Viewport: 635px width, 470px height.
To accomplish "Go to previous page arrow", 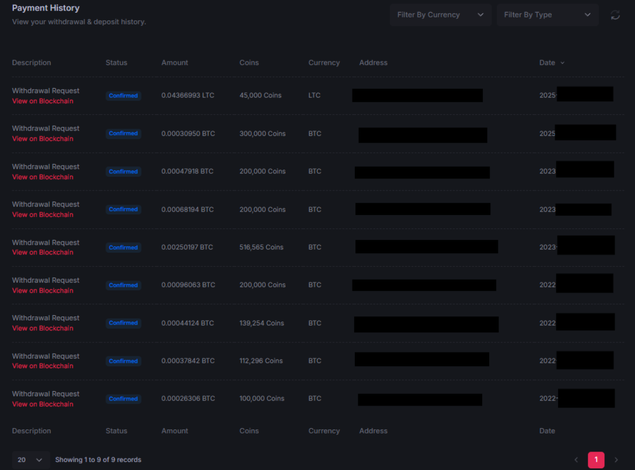I will coord(576,460).
